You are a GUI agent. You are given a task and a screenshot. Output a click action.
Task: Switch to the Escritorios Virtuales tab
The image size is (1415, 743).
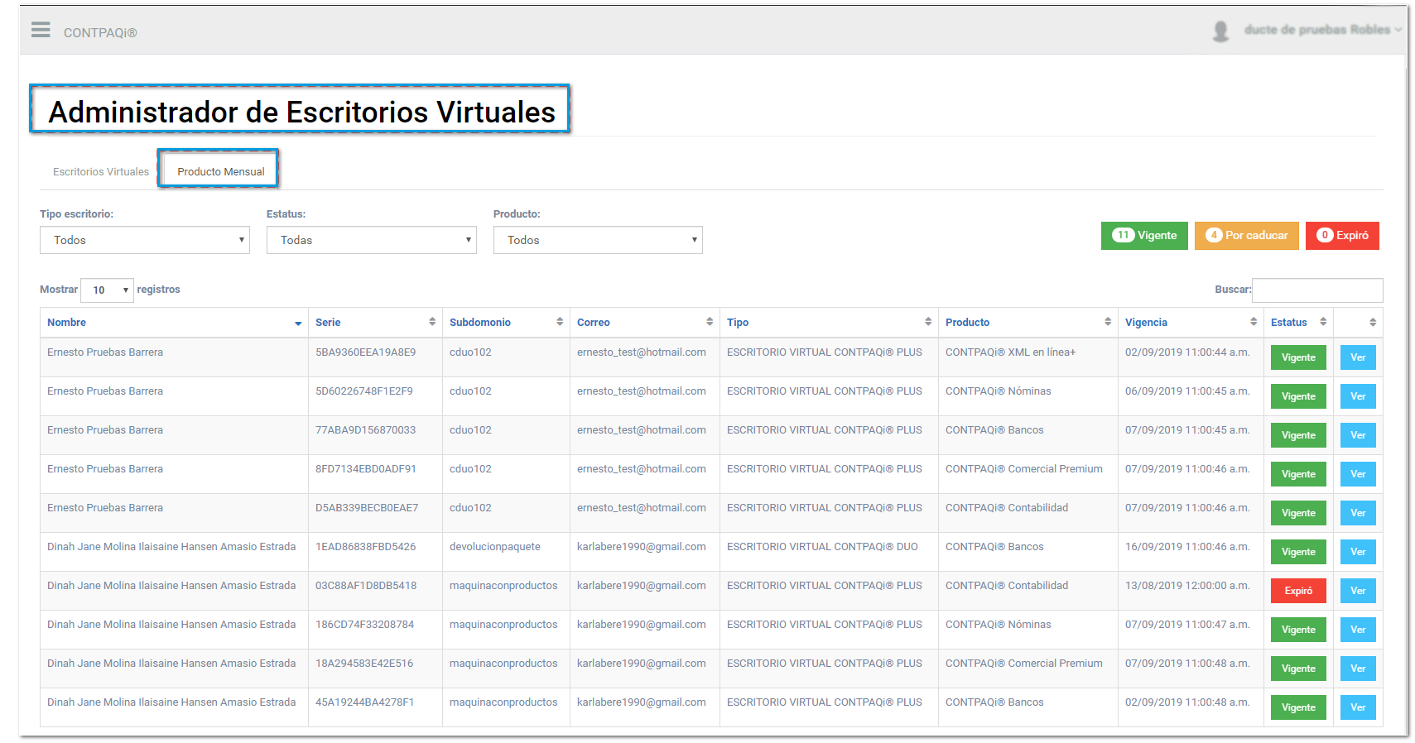tap(101, 172)
